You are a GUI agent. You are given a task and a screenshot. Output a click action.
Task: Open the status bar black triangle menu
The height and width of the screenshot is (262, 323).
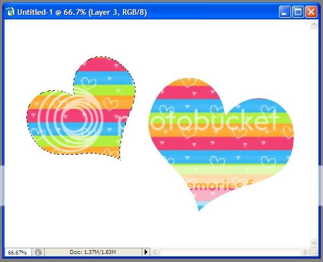pyautogui.click(x=146, y=252)
